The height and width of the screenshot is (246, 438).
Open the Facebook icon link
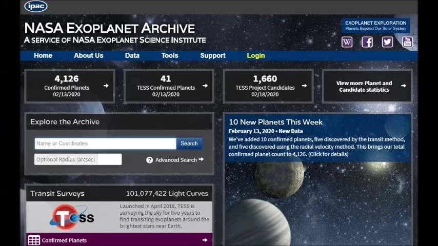(x=367, y=42)
